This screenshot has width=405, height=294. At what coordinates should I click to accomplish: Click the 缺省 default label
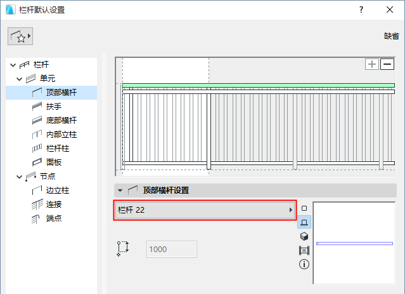pos(392,36)
